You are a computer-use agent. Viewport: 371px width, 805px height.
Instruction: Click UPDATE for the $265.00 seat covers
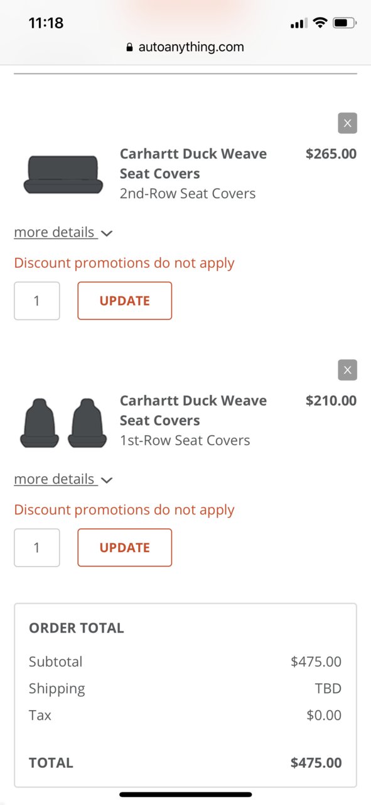pos(125,301)
